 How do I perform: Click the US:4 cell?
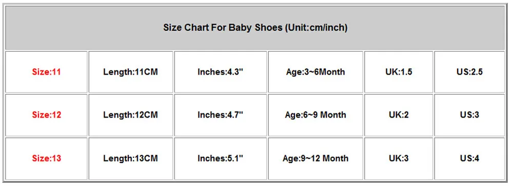(x=469, y=159)
